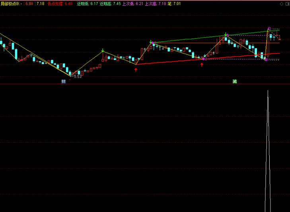Click the red up arrow below the middle red line start
Screen dimensions: 290x212
(x=136, y=70)
